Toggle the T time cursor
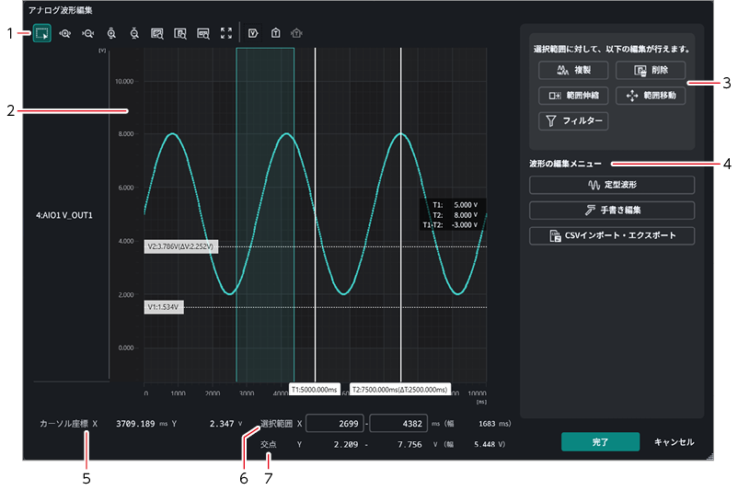The height and width of the screenshot is (490, 738). [x=276, y=33]
